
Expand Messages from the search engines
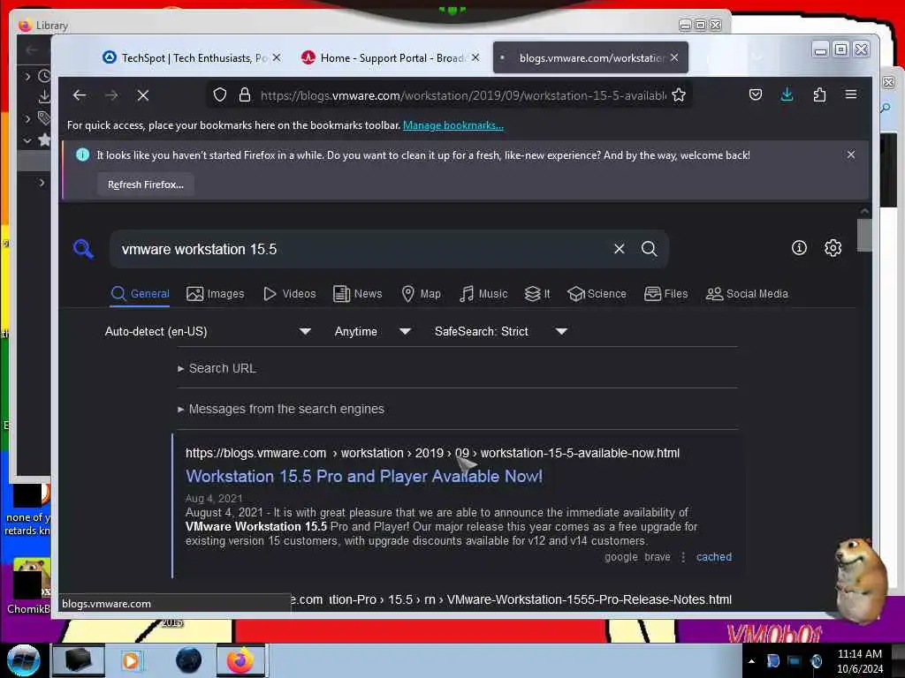click(281, 409)
